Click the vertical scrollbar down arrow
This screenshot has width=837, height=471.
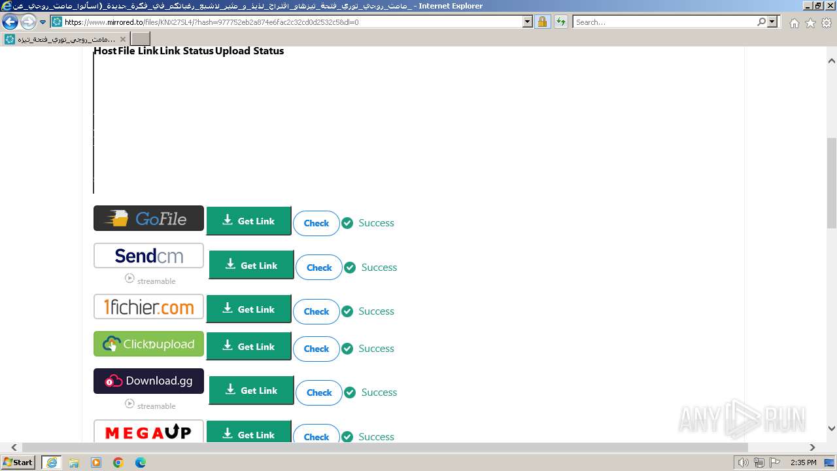(832, 428)
